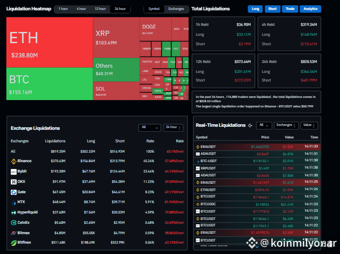Click the Bitfinex exchange logo icon
Viewport: 340px width, 254px height.
click(14, 243)
